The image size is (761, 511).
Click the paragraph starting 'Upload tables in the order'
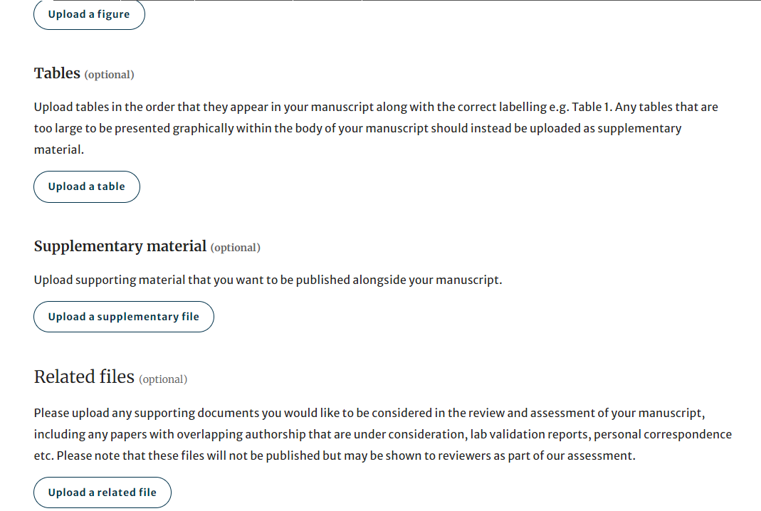pos(376,128)
